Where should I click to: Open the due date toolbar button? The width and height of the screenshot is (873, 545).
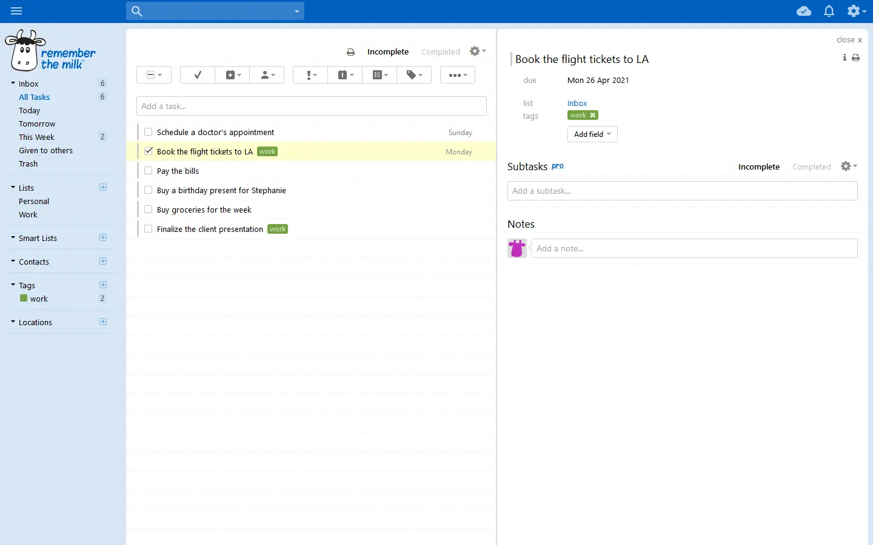[x=346, y=75]
